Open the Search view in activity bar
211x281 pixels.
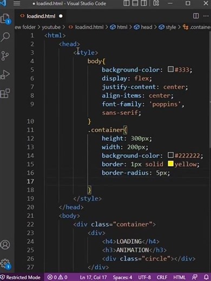click(5, 37)
